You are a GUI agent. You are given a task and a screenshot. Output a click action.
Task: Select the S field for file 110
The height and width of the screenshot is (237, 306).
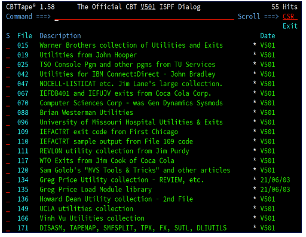click(x=8, y=141)
